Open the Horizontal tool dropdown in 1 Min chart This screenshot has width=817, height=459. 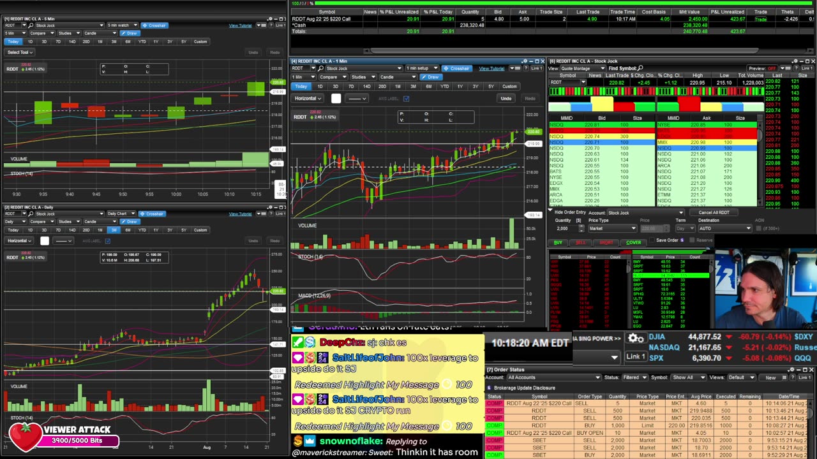[x=308, y=98]
